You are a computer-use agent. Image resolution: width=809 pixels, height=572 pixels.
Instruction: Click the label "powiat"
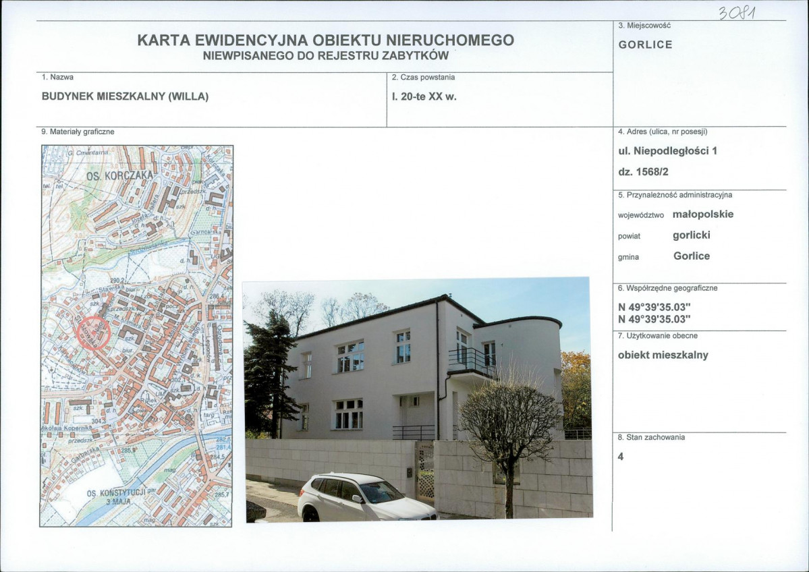629,236
